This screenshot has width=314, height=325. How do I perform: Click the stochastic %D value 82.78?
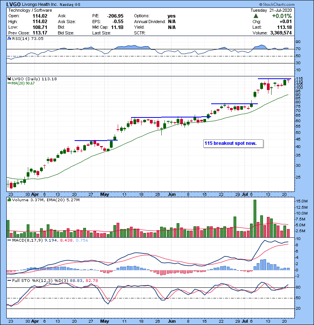(91, 281)
